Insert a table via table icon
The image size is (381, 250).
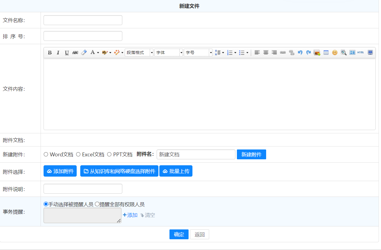tap(326, 53)
